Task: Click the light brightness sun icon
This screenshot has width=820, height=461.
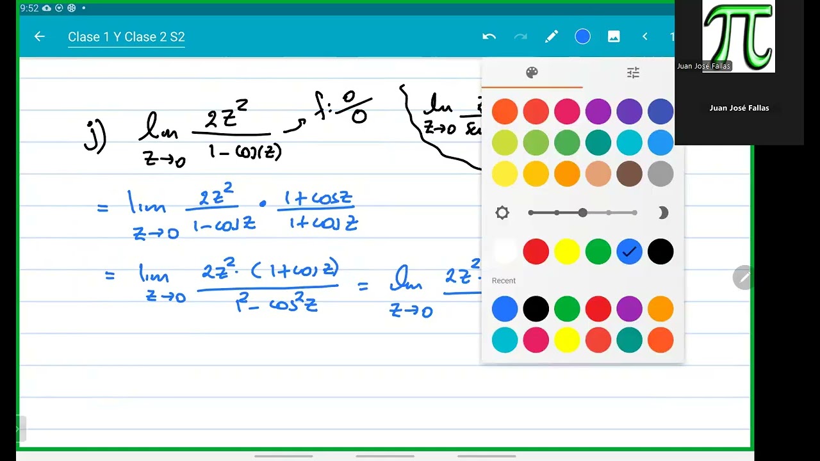Action: (502, 213)
